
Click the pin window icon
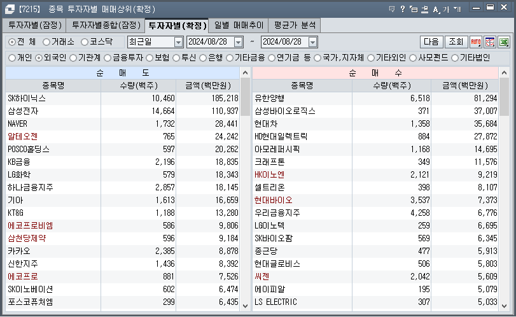coord(424,9)
